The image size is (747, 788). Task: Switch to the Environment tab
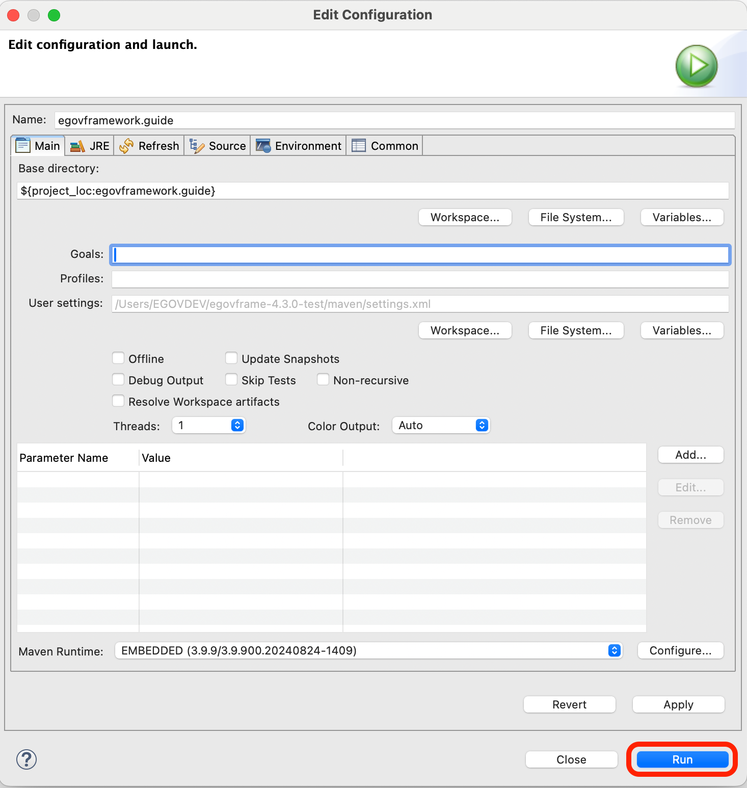pyautogui.click(x=308, y=146)
